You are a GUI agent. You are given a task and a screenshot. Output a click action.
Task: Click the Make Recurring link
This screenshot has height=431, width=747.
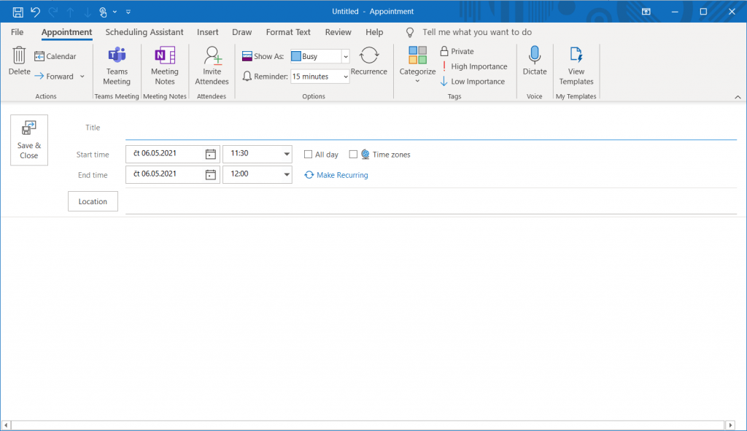tap(341, 175)
